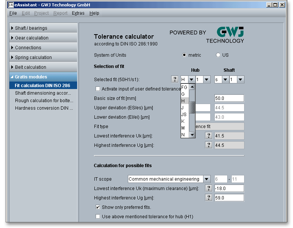Click help icon for Highest interference Ug 44.5
This screenshot has width=293, height=228.
coord(209,145)
